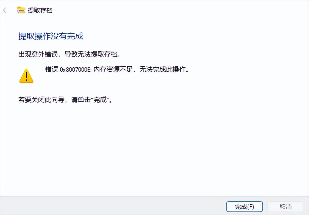The image size is (309, 215).
Task: Click the phrase 请单击 in the closing instruction
Action: coord(81,100)
